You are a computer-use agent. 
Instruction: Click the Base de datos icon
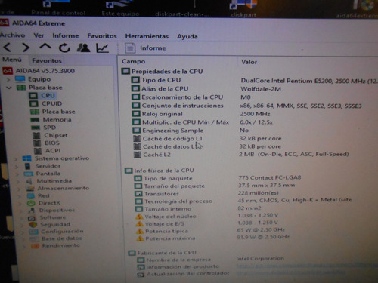[x=34, y=238]
